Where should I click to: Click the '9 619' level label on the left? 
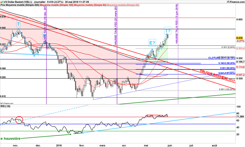click(x=3, y=17)
